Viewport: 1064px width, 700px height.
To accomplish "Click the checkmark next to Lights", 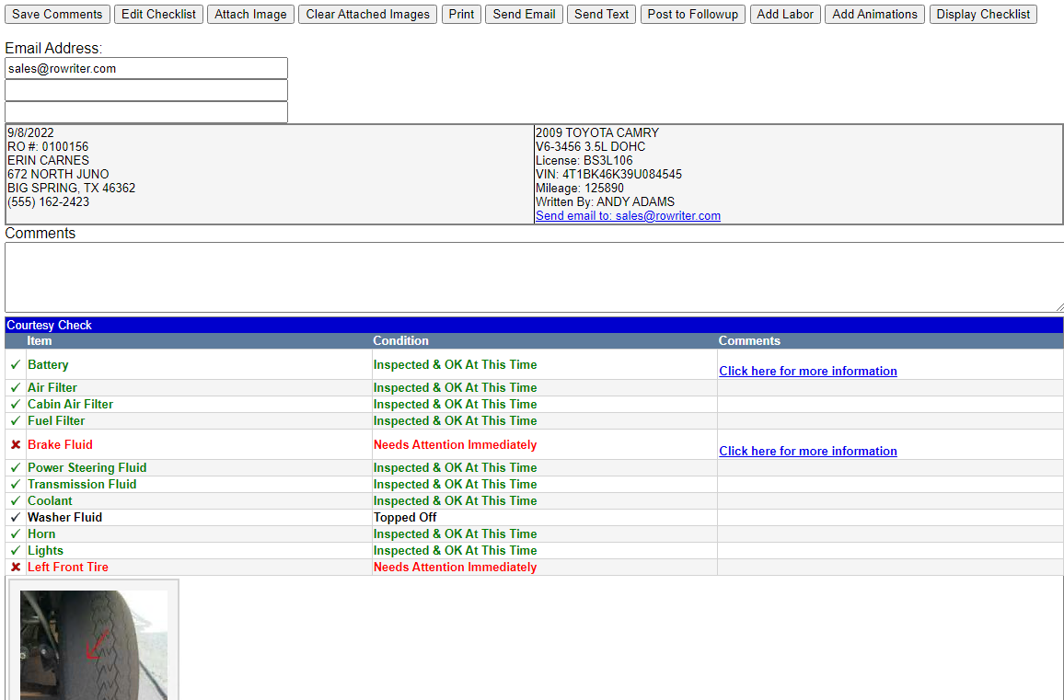I will click(x=16, y=551).
